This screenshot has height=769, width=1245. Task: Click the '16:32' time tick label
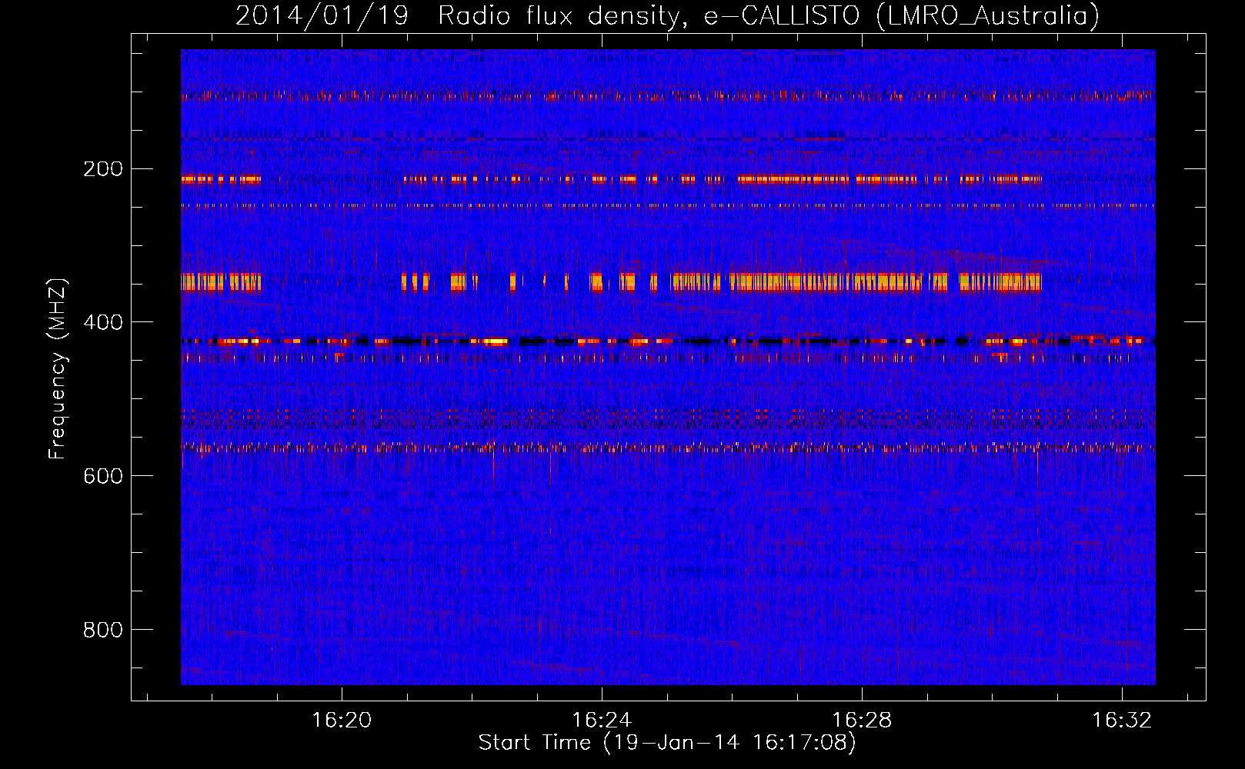(1122, 720)
